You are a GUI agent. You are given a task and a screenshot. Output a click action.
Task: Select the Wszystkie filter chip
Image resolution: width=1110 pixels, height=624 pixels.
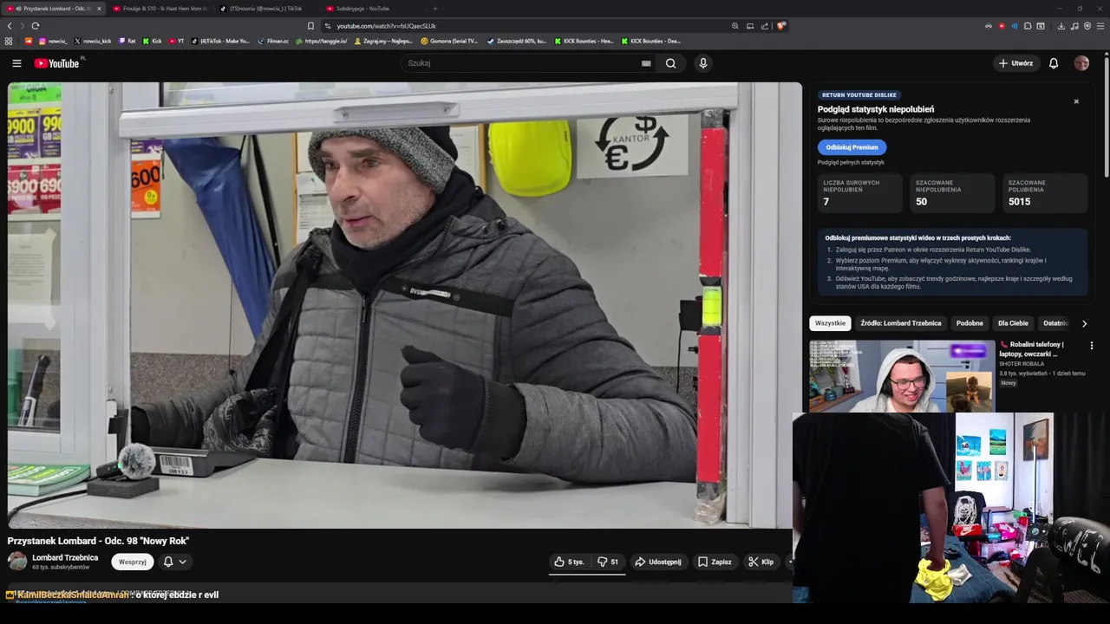(x=830, y=323)
